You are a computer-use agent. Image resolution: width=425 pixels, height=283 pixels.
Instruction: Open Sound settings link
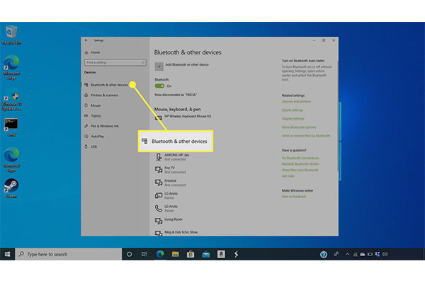point(292,110)
